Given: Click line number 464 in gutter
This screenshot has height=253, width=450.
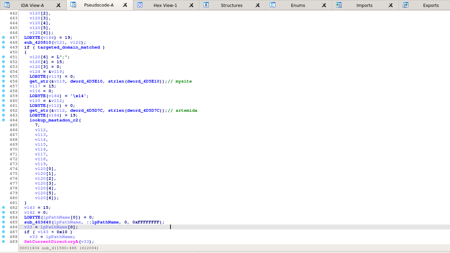Looking at the screenshot, I should (x=14, y=120).
